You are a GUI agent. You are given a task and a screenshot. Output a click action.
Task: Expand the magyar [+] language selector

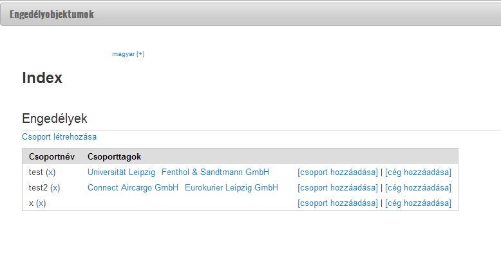click(128, 54)
